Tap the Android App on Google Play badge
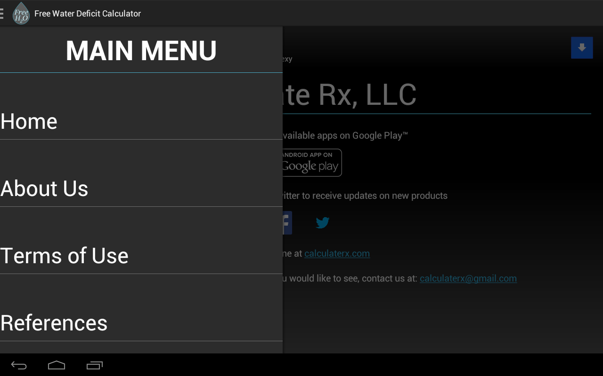Screen dimensions: 603x376 (312, 163)
